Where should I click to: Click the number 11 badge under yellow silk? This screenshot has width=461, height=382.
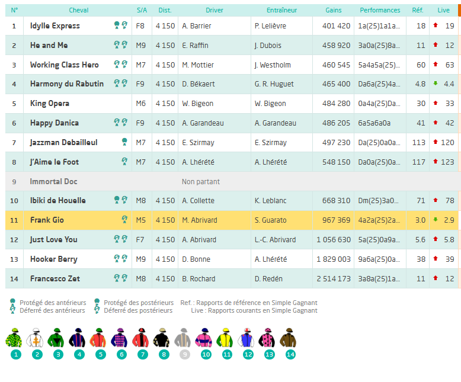pyautogui.click(x=226, y=355)
